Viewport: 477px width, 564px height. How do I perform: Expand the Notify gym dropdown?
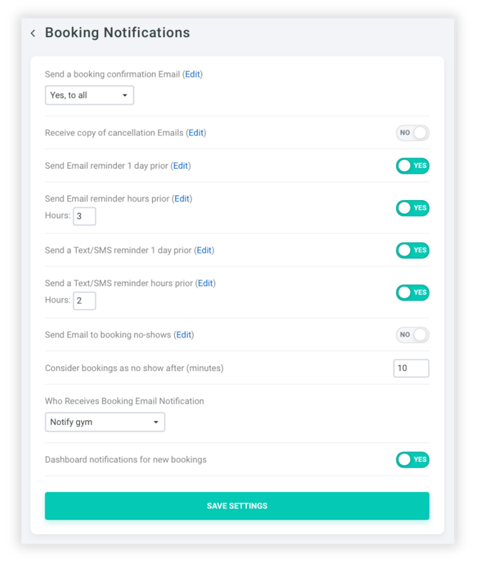(105, 422)
